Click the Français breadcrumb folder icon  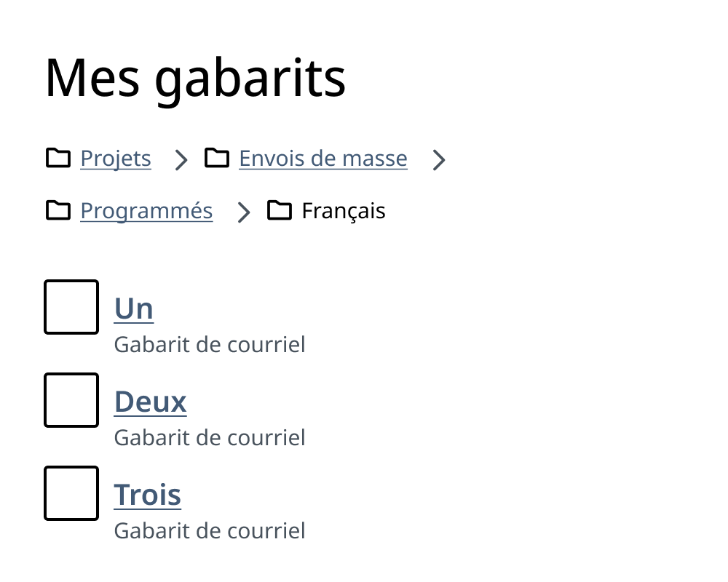click(279, 211)
